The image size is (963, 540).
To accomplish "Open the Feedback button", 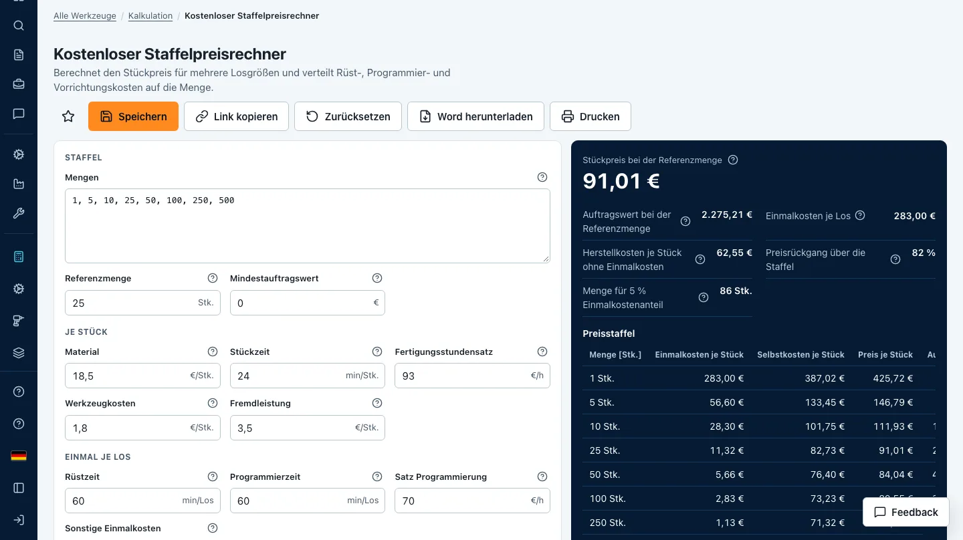I will coord(906,512).
